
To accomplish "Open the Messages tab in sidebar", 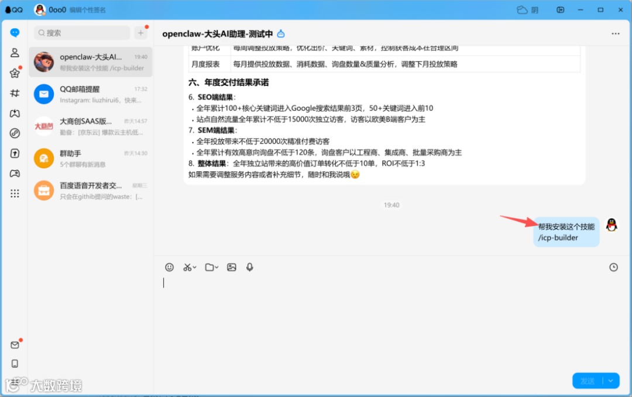I will pos(15,33).
